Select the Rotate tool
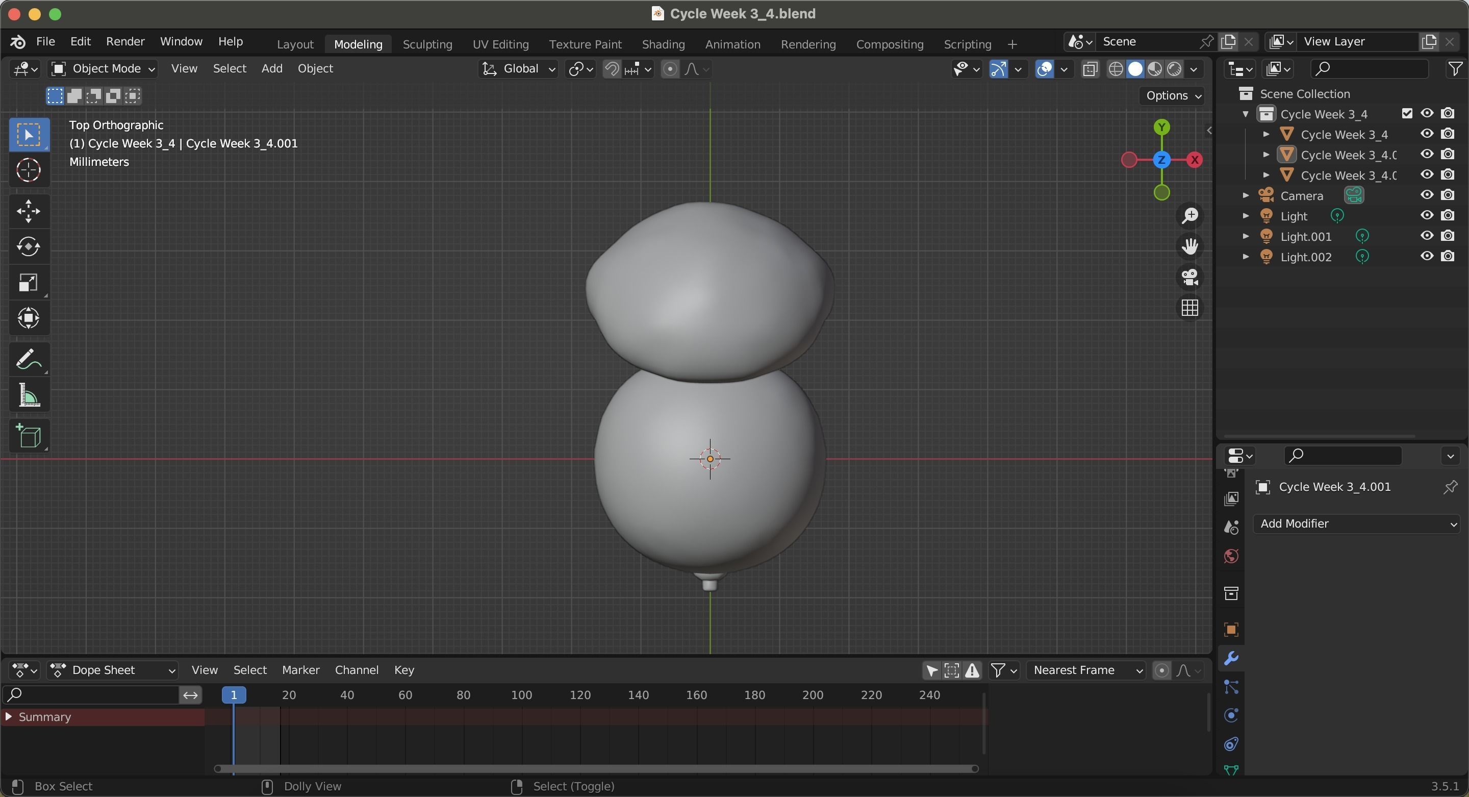This screenshot has height=797, width=1469. [28, 246]
